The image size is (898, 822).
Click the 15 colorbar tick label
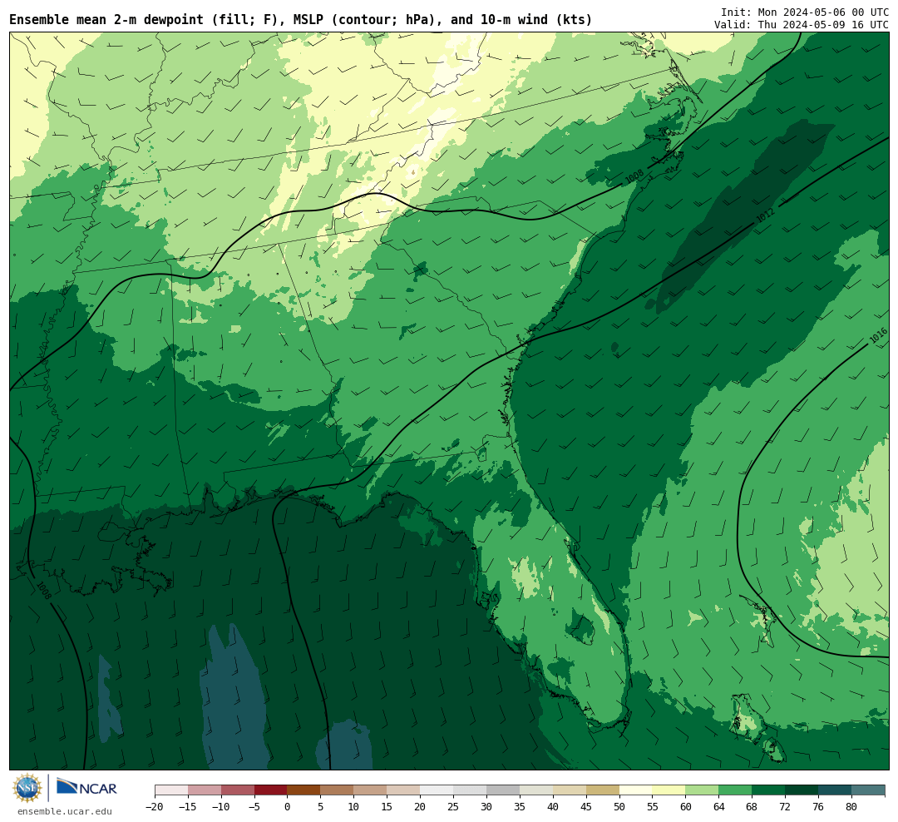pos(387,807)
